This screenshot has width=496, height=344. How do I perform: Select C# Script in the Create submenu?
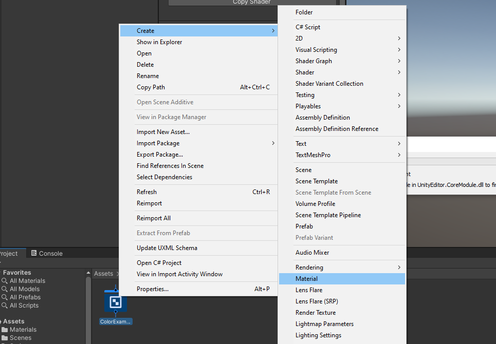308,27
